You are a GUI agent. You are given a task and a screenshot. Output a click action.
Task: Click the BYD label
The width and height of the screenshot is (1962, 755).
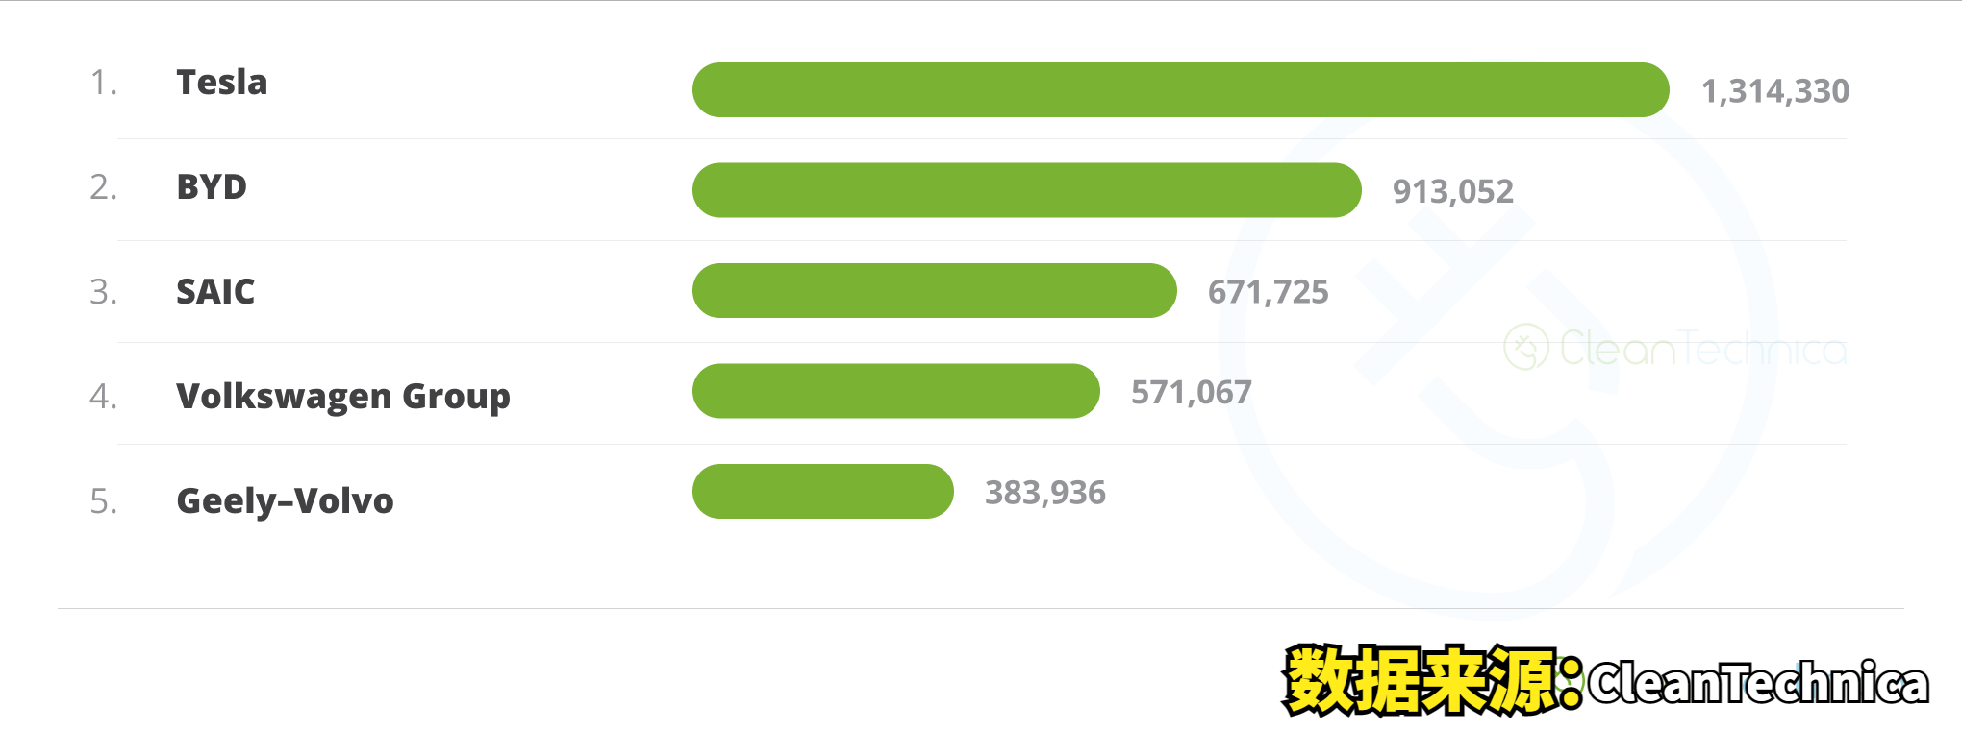212,186
